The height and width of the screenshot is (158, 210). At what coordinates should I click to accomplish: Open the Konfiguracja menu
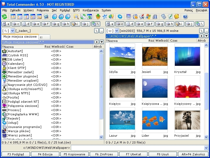pyautogui.click(x=91, y=10)
